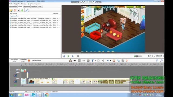Screen dimensions: 173x97
Task: Expand the dropdown arrow beside the undo icon
Action: 111,61
